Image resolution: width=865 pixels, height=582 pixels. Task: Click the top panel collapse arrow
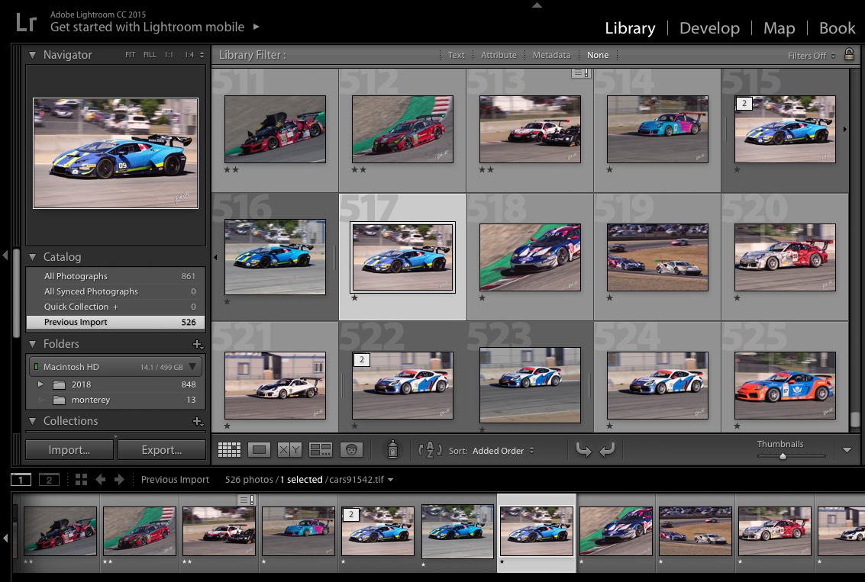(x=537, y=5)
